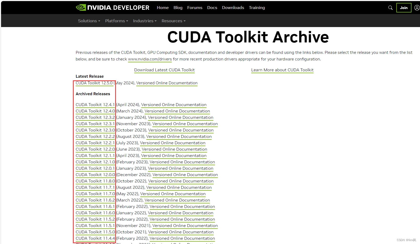Open CUDA Toolkit 11.5.0 link
This screenshot has width=420, height=244.
[95, 232]
